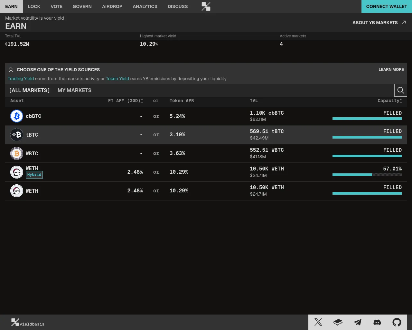
Task: Click the FILLED label in the tBTC row
Action: (392, 131)
